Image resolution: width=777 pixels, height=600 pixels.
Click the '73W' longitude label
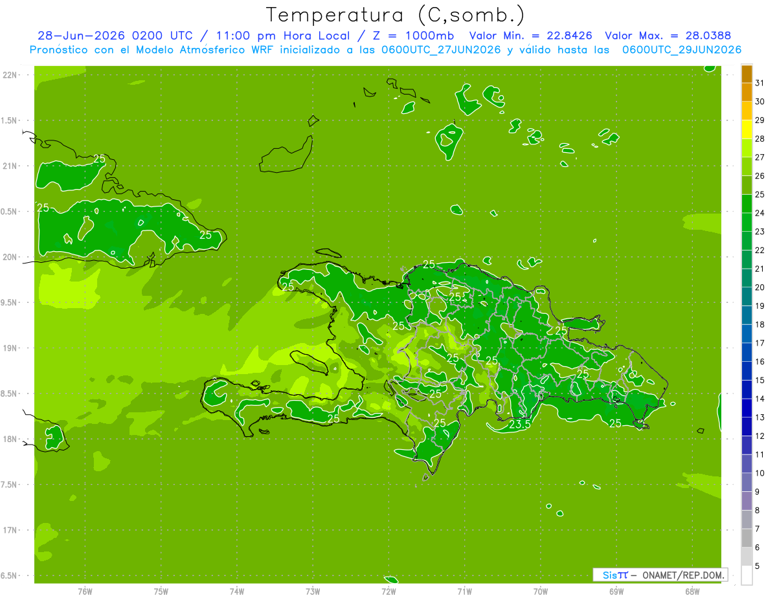tap(313, 592)
